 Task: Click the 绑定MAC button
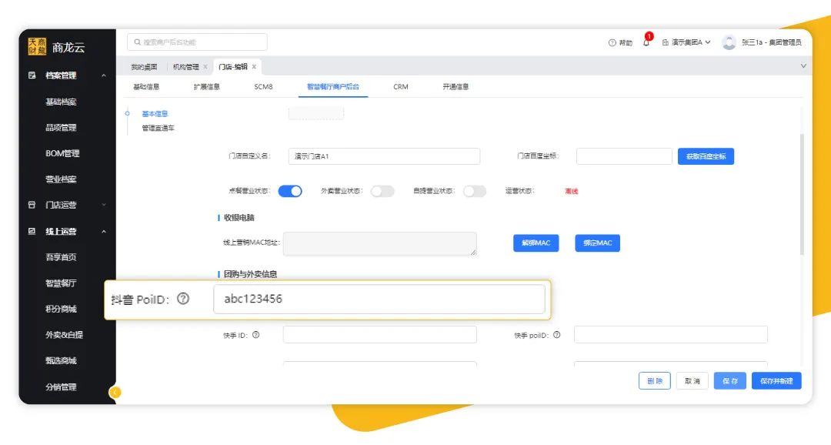(x=597, y=243)
